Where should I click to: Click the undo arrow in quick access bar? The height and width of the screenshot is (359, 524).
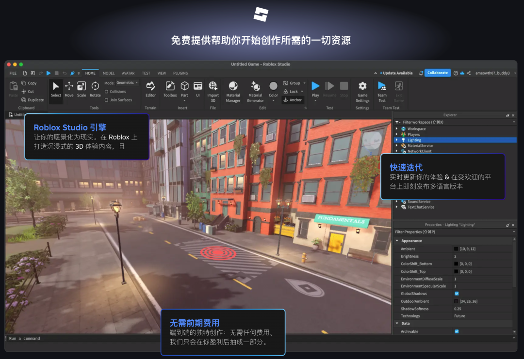pos(65,73)
